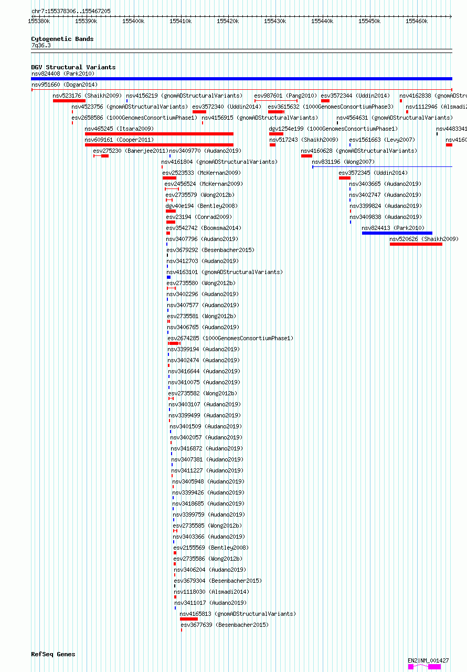Screen dimensions: 467x672
Task: Open esv2456524 (McKernan2009) label
Action: click(x=204, y=184)
